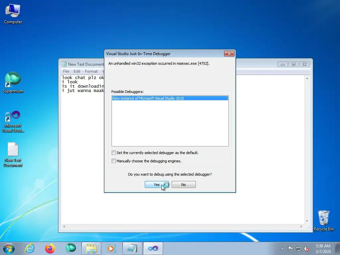Click Notepad horizontal scrollbar right arrow
This screenshot has height=255, width=340.
(301, 226)
